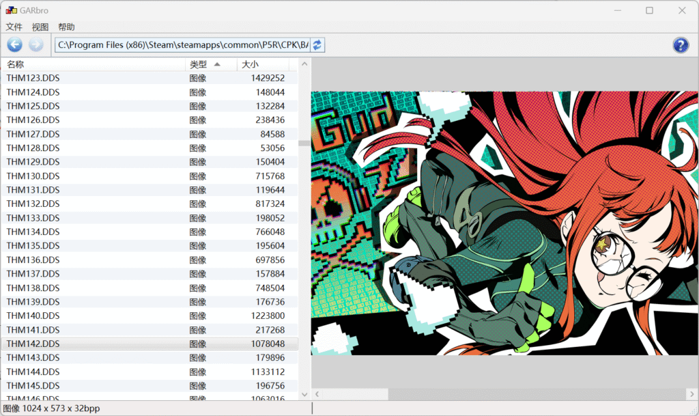
Task: Click the GARbro application title icon
Action: pyautogui.click(x=11, y=10)
